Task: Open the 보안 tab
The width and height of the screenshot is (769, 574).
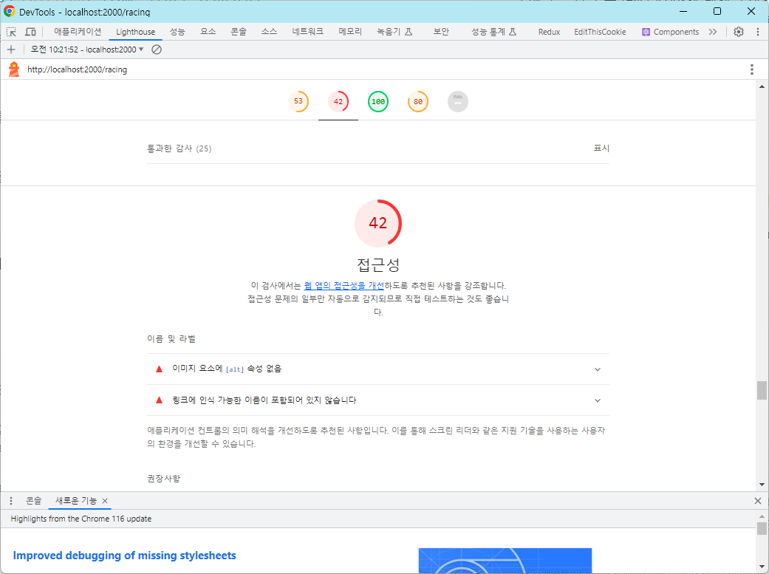Action: coord(441,32)
